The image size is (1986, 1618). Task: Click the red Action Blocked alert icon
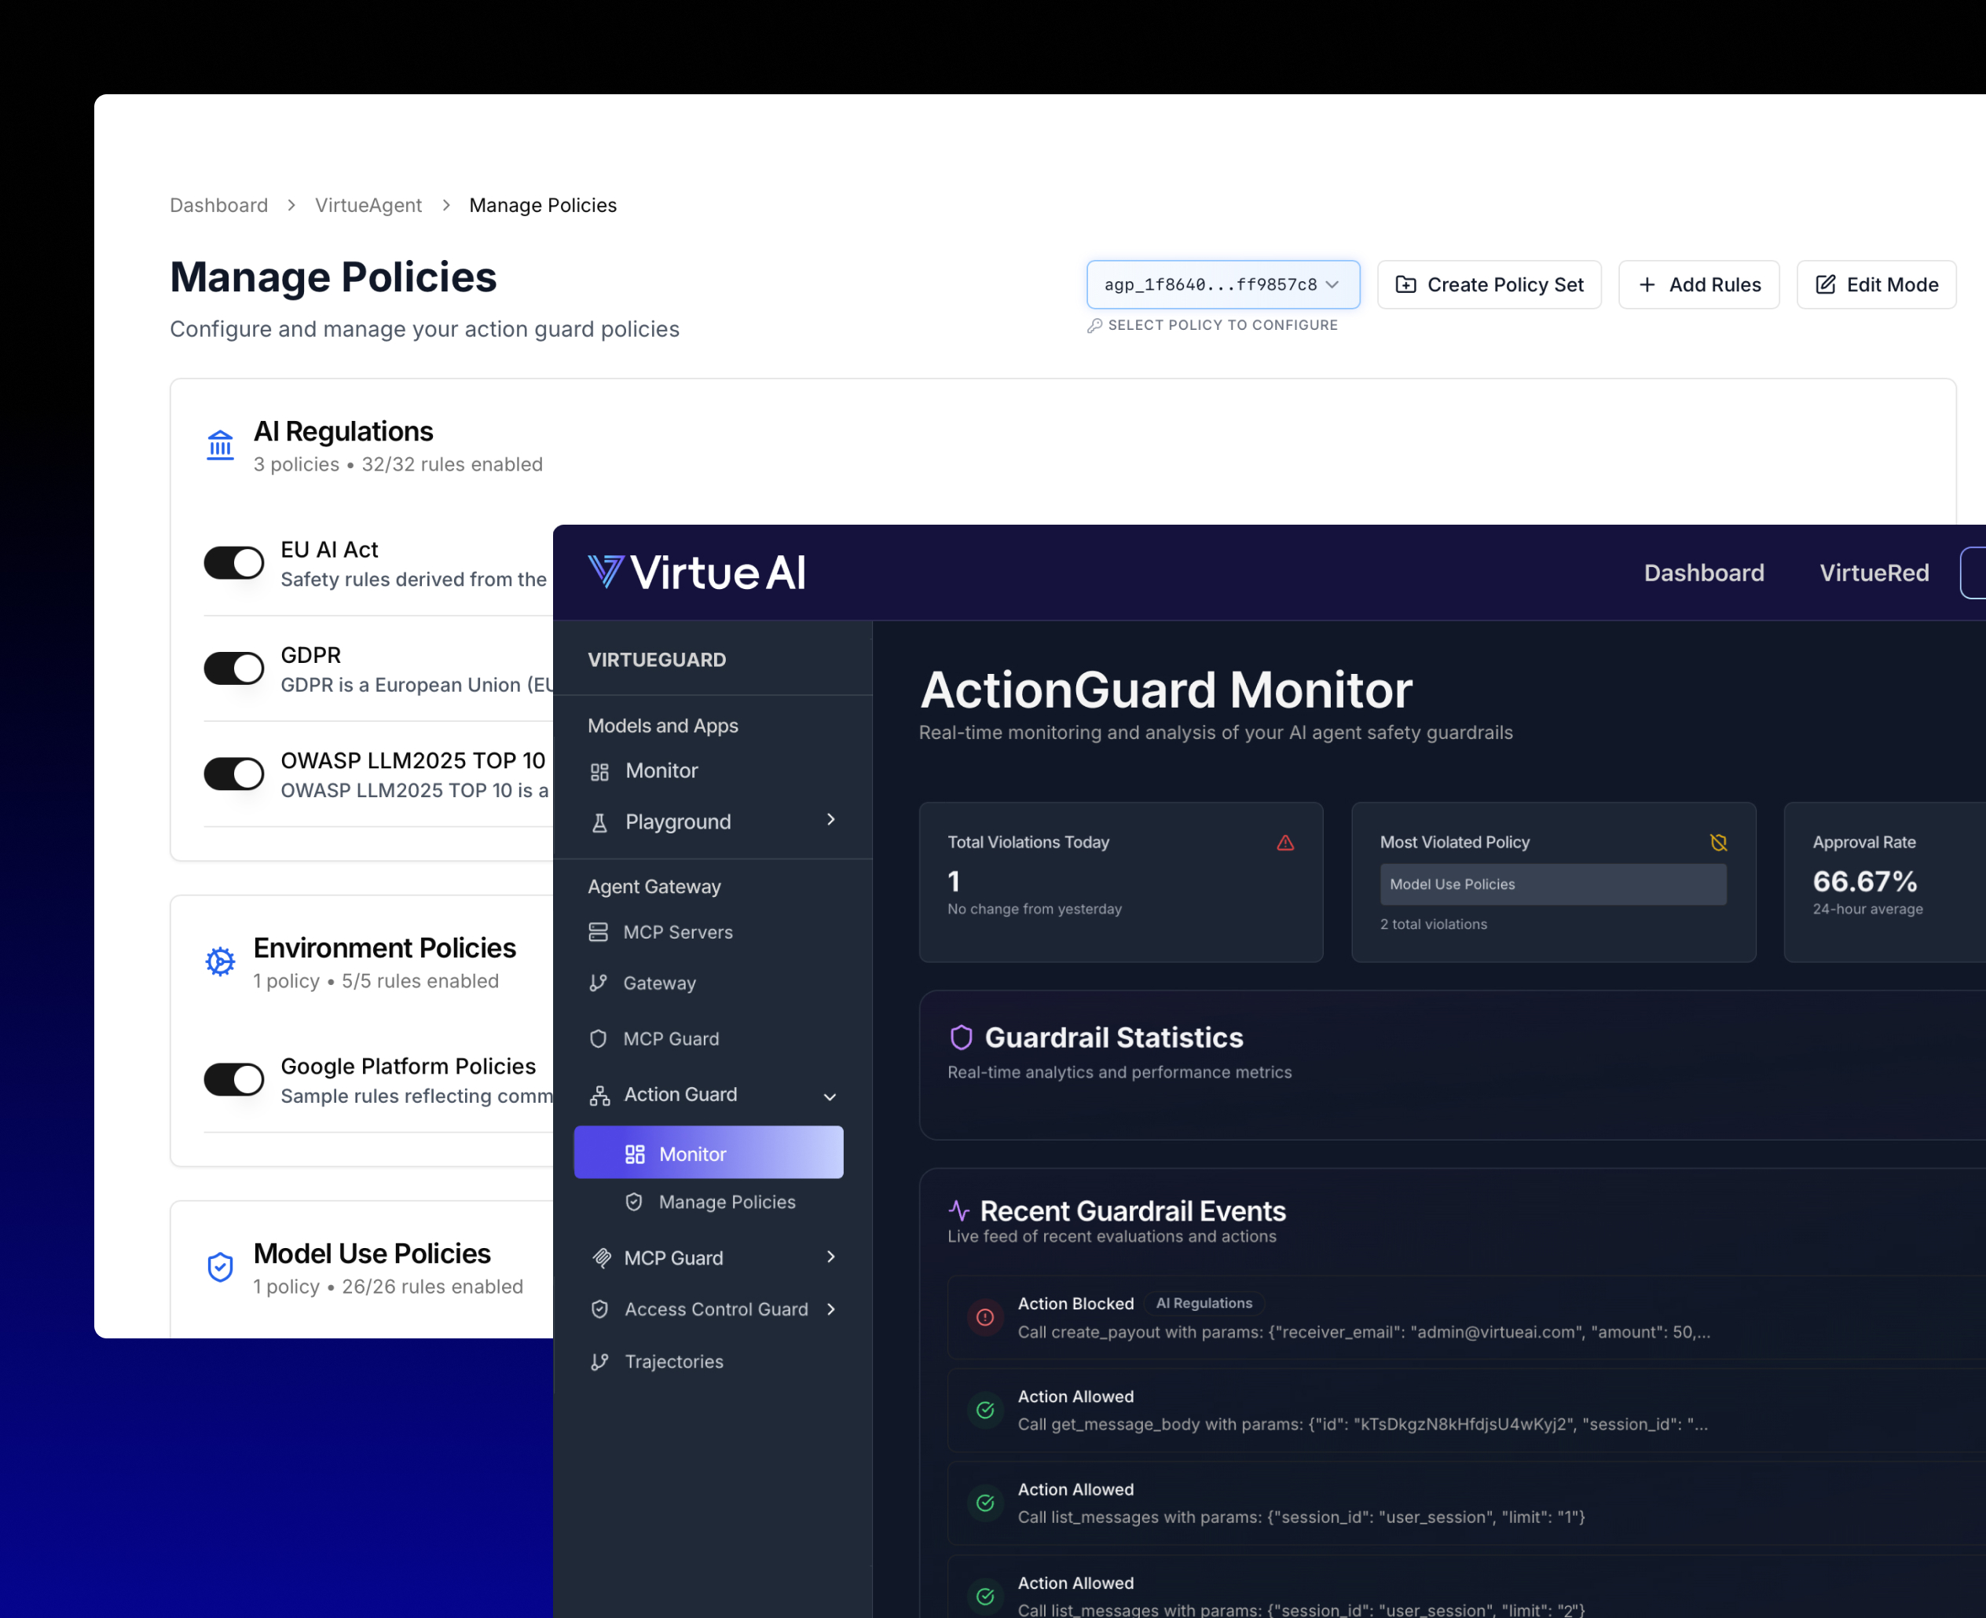pos(985,1317)
